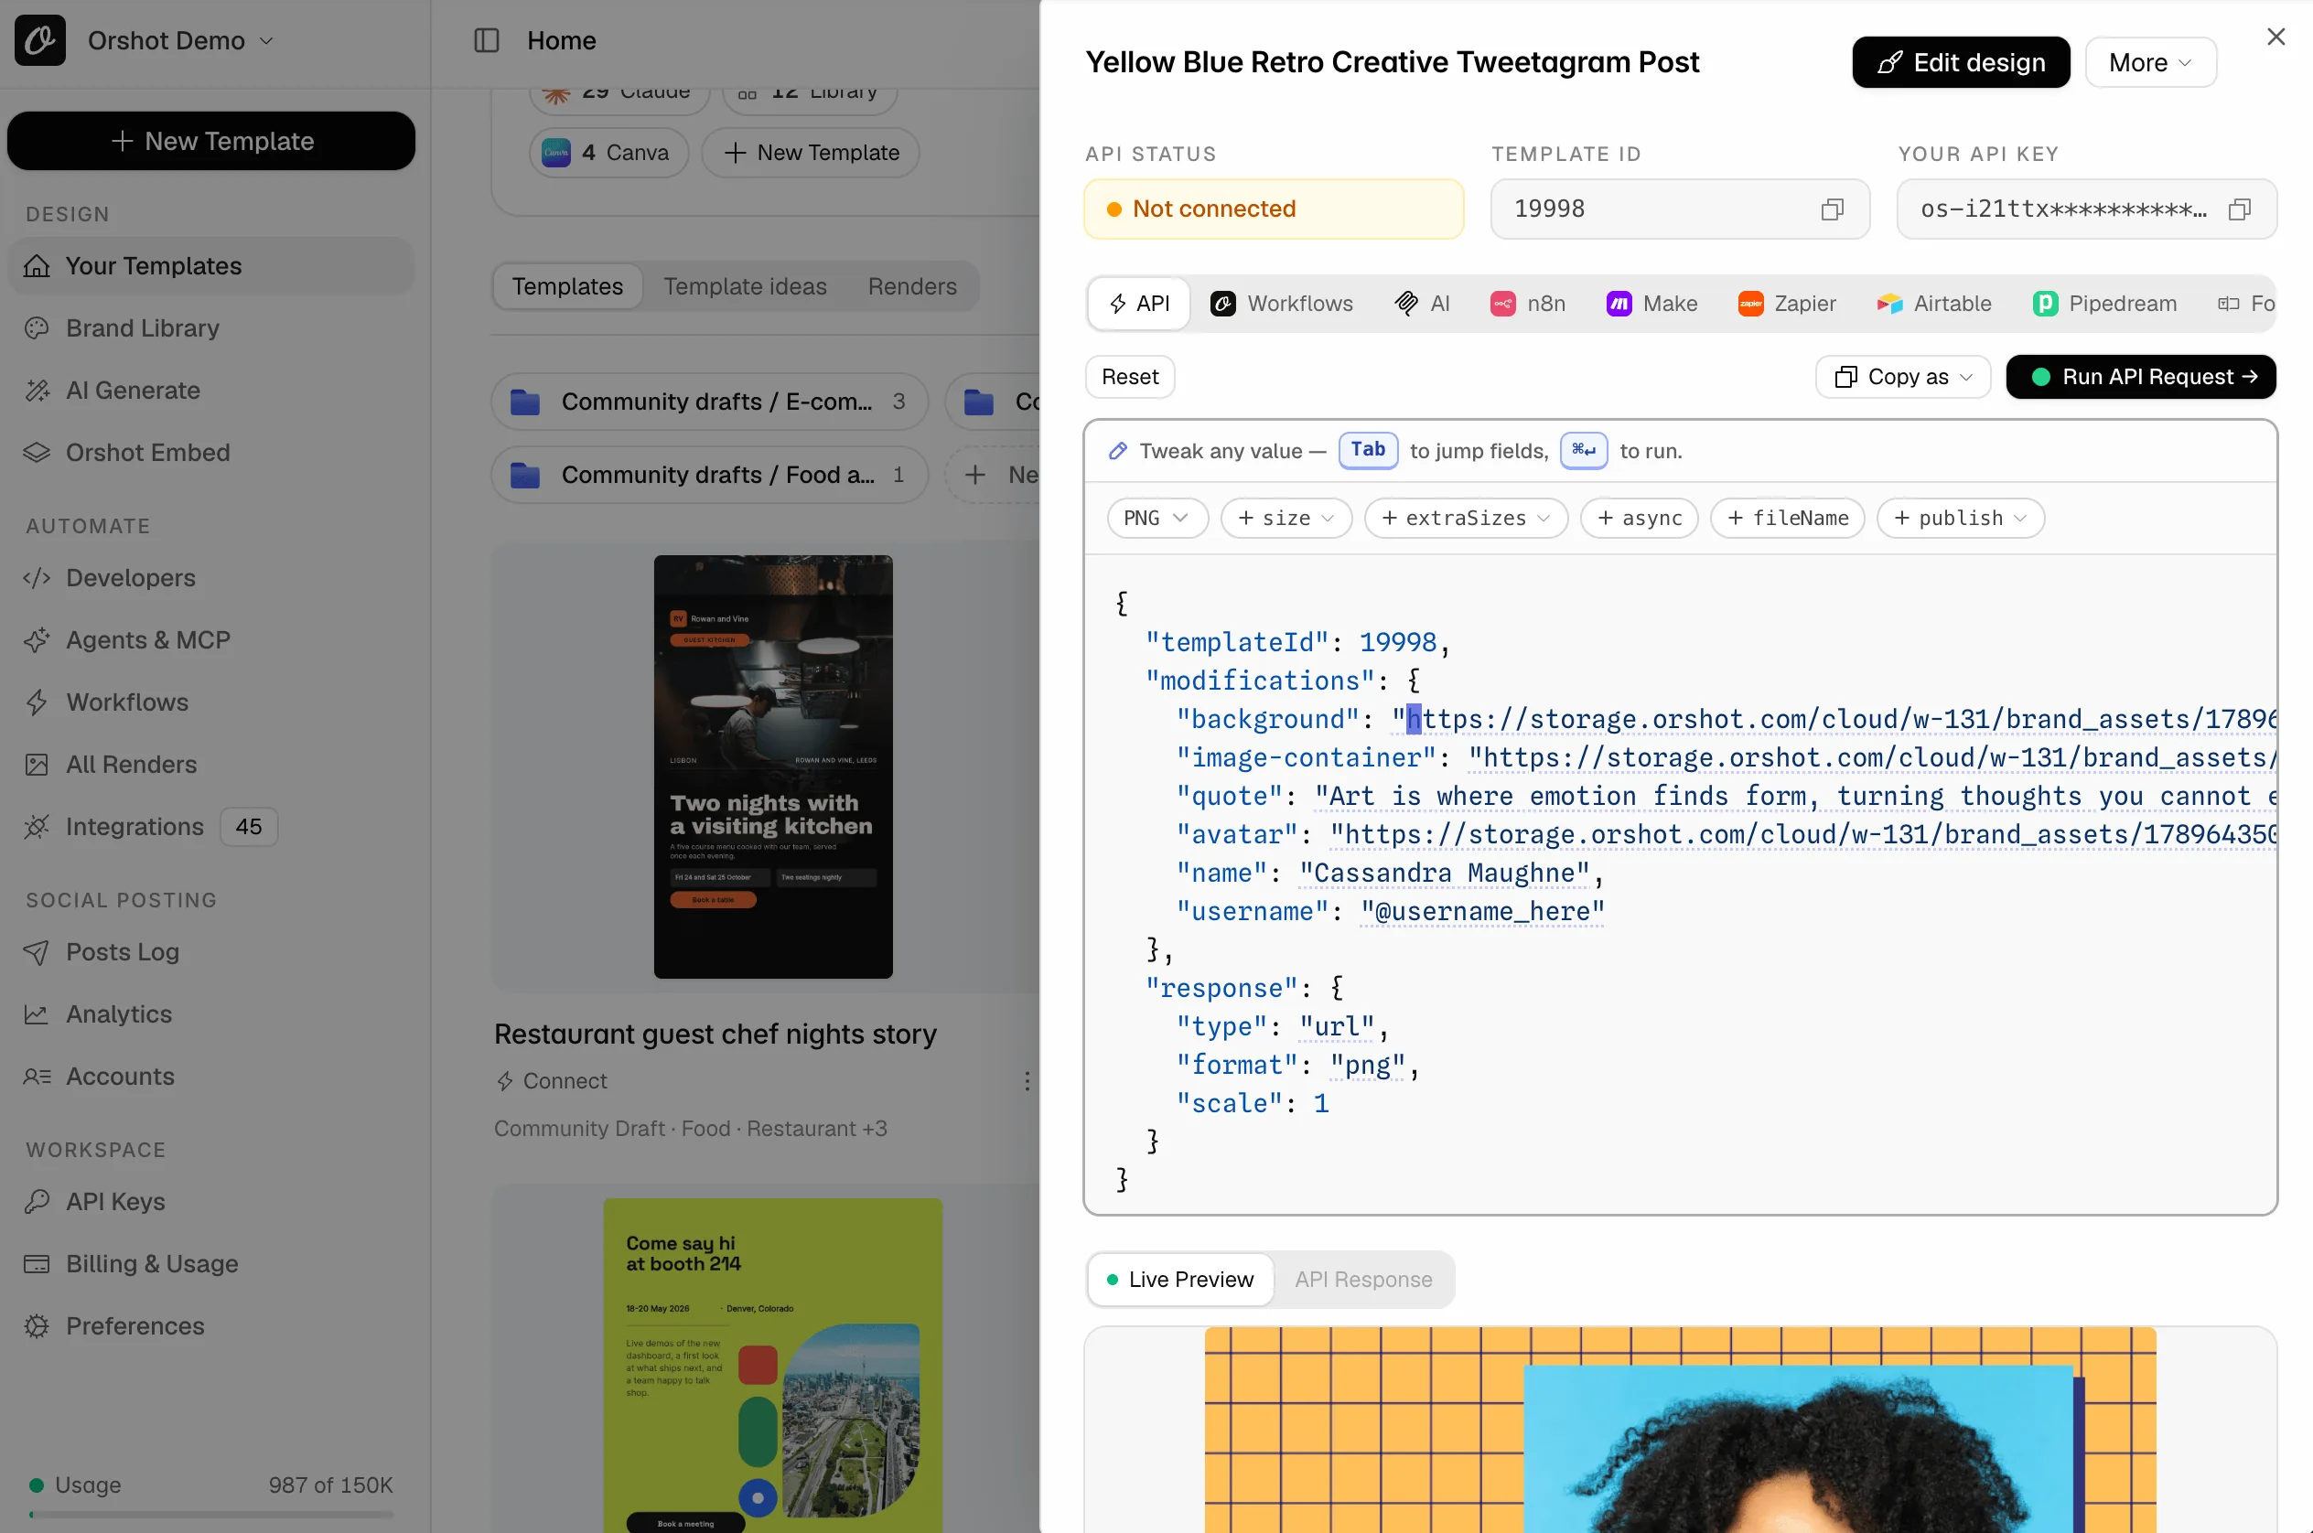Switch to the Airtable tab
Screen dimensions: 2313x1533
pyautogui.click(x=1933, y=304)
